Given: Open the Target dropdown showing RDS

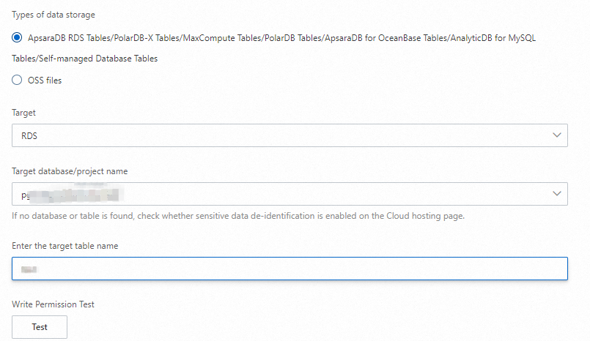Looking at the screenshot, I should click(x=290, y=135).
